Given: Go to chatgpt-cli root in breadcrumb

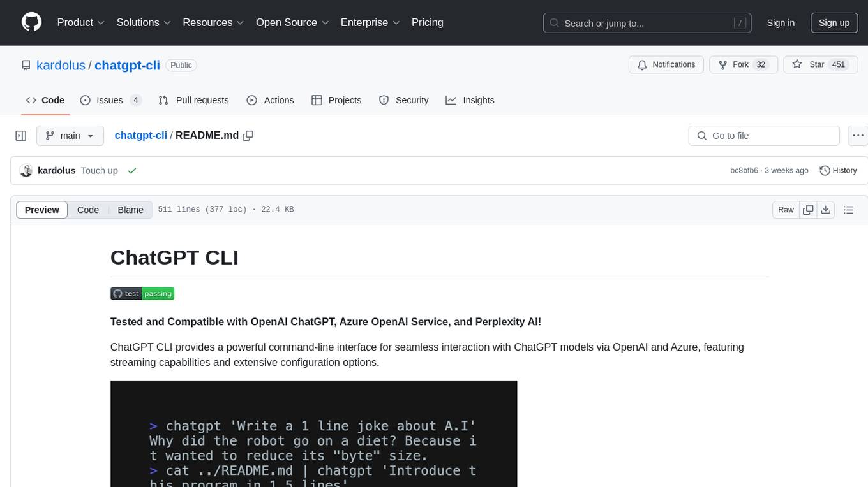Looking at the screenshot, I should pos(140,135).
